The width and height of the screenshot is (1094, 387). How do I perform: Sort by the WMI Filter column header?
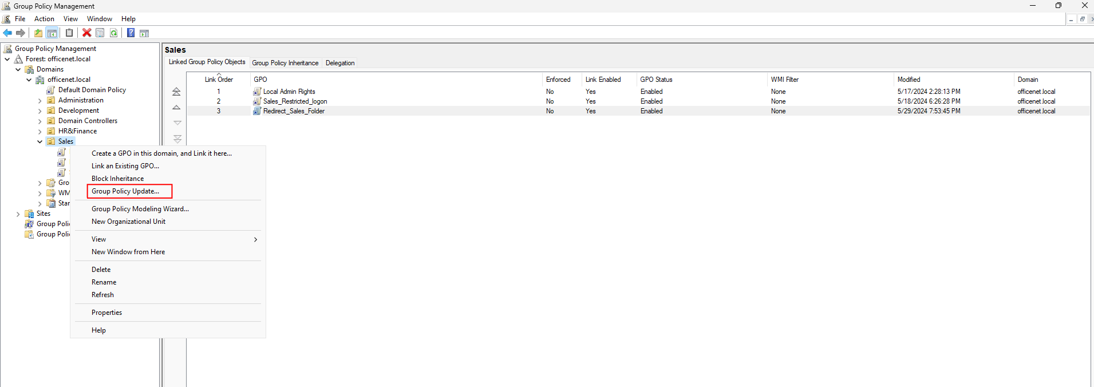[831, 80]
